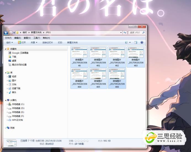Collapse the 收藏夹 tree group
Screen dimensions: 191x152
[x=6, y=49]
